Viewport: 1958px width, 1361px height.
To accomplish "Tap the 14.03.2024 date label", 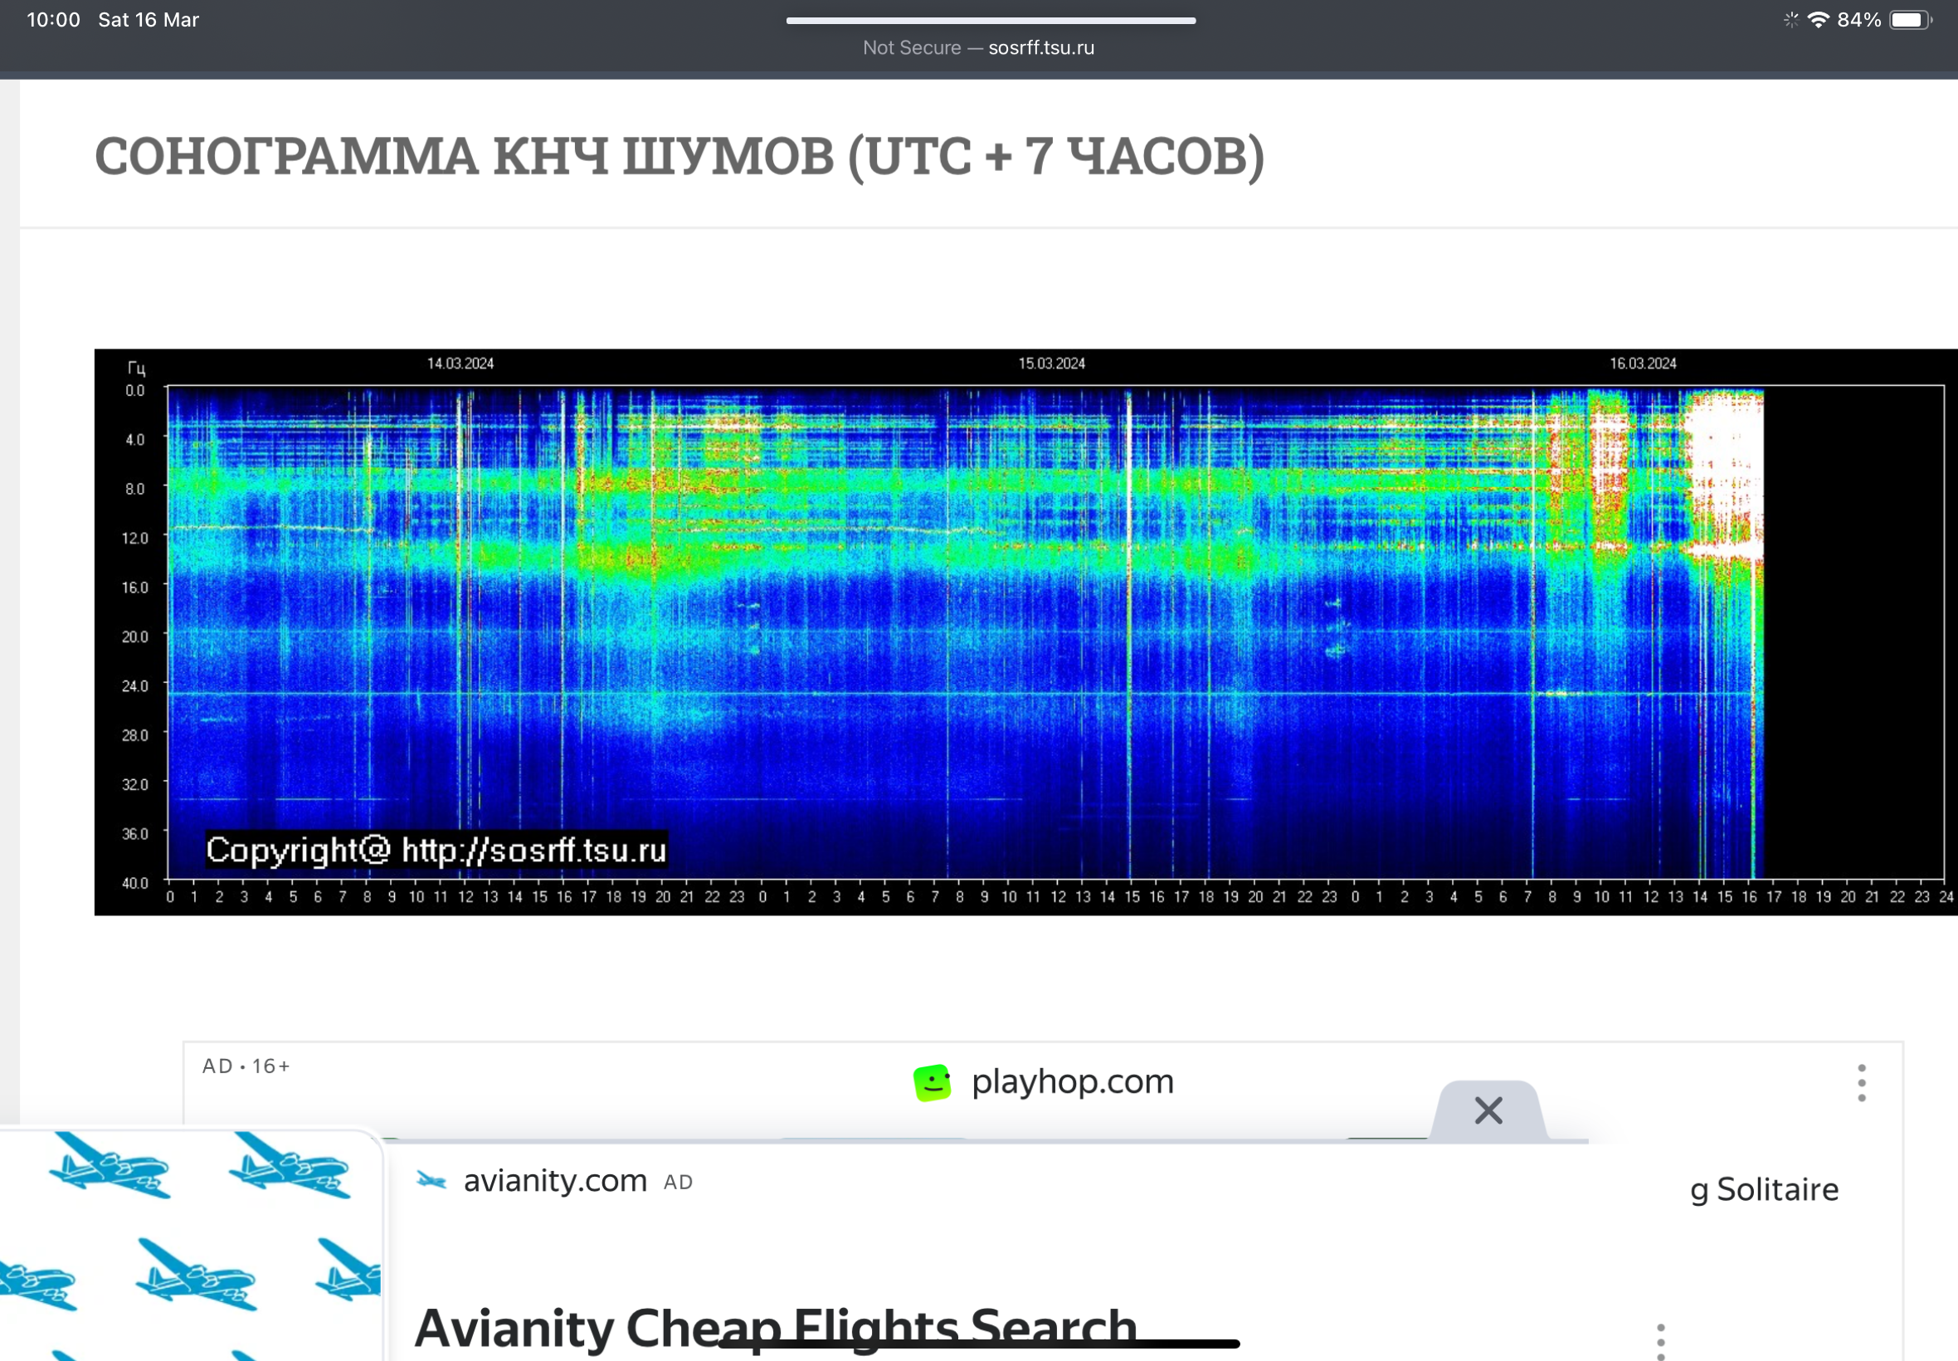I will pyautogui.click(x=460, y=363).
